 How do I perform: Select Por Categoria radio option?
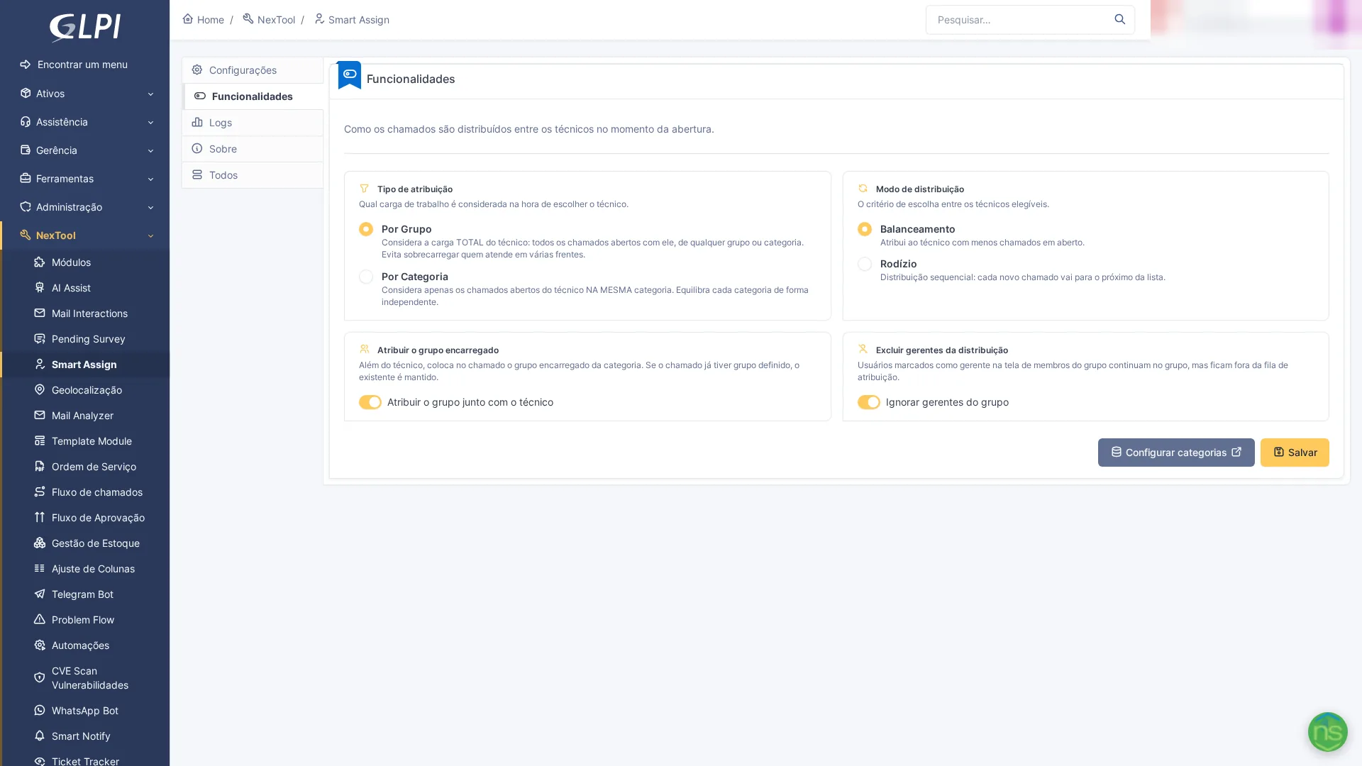366,277
